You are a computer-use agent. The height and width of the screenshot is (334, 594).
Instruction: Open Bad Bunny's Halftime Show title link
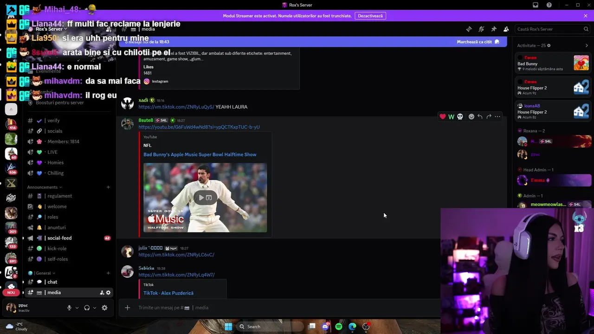click(200, 154)
